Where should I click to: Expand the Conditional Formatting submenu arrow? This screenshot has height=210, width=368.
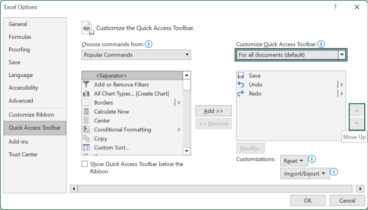pos(179,129)
